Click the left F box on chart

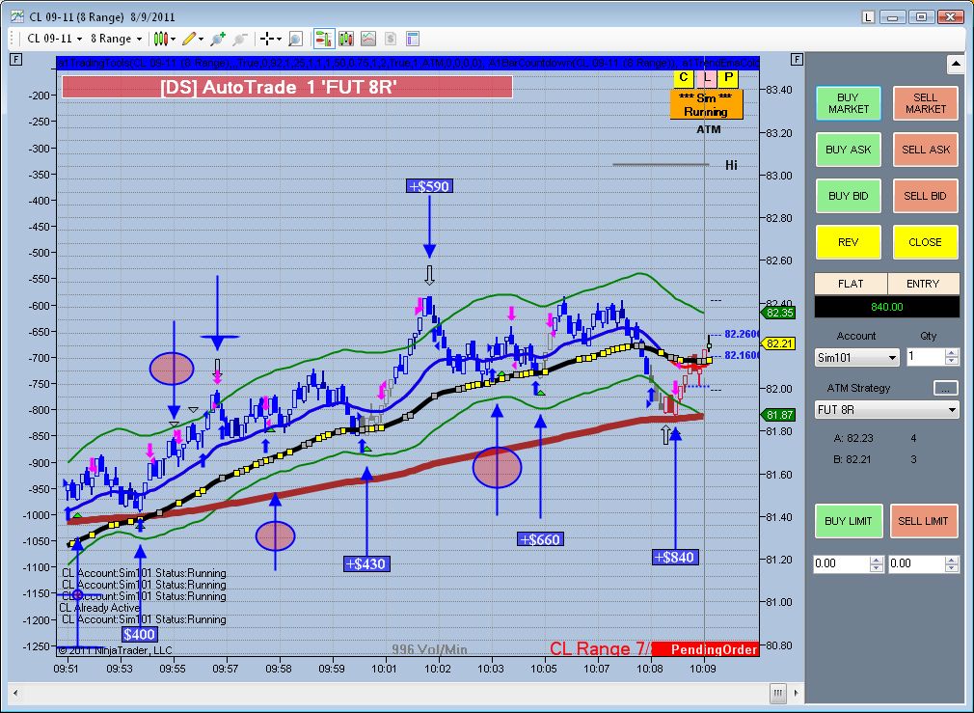point(16,60)
